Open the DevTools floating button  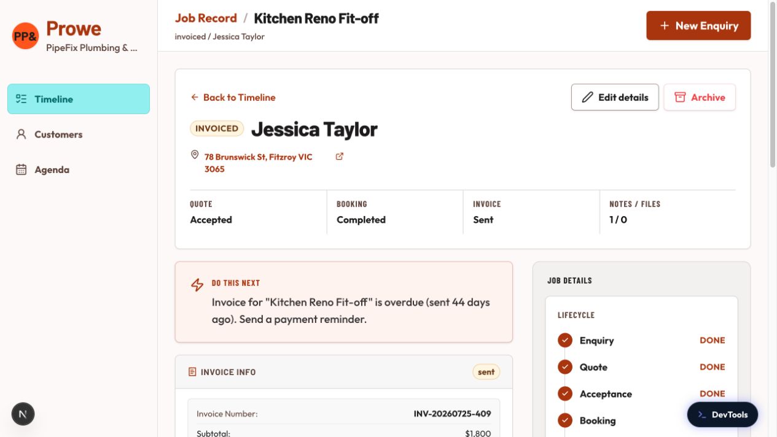coord(722,415)
